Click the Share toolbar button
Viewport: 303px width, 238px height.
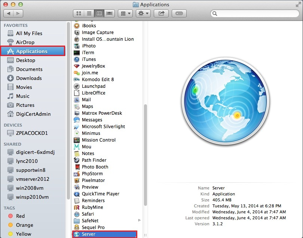click(161, 13)
